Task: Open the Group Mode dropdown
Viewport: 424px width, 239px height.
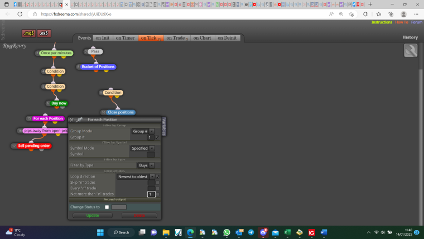Action: [143, 131]
